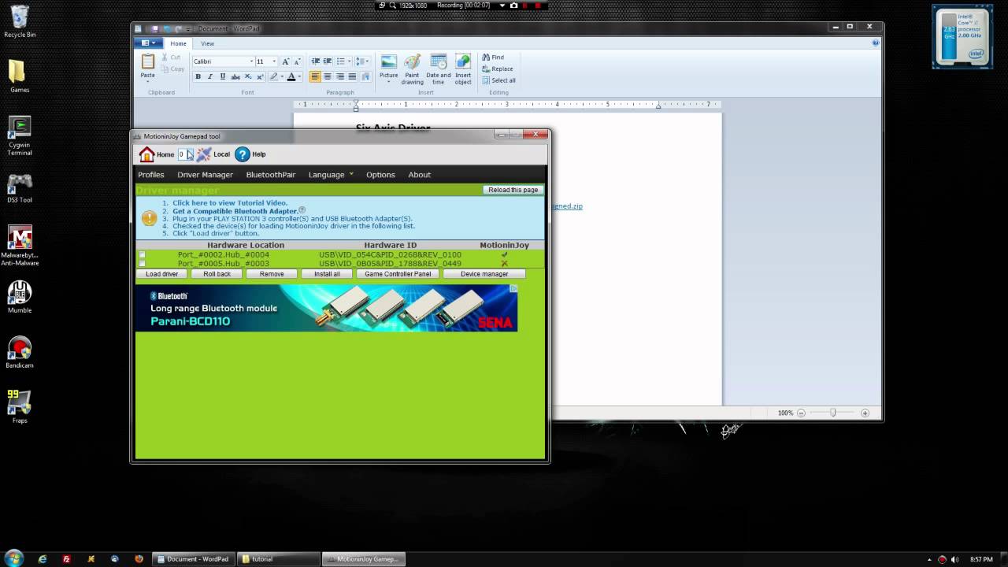
Task: Open the WordPad application menu button
Action: [146, 43]
